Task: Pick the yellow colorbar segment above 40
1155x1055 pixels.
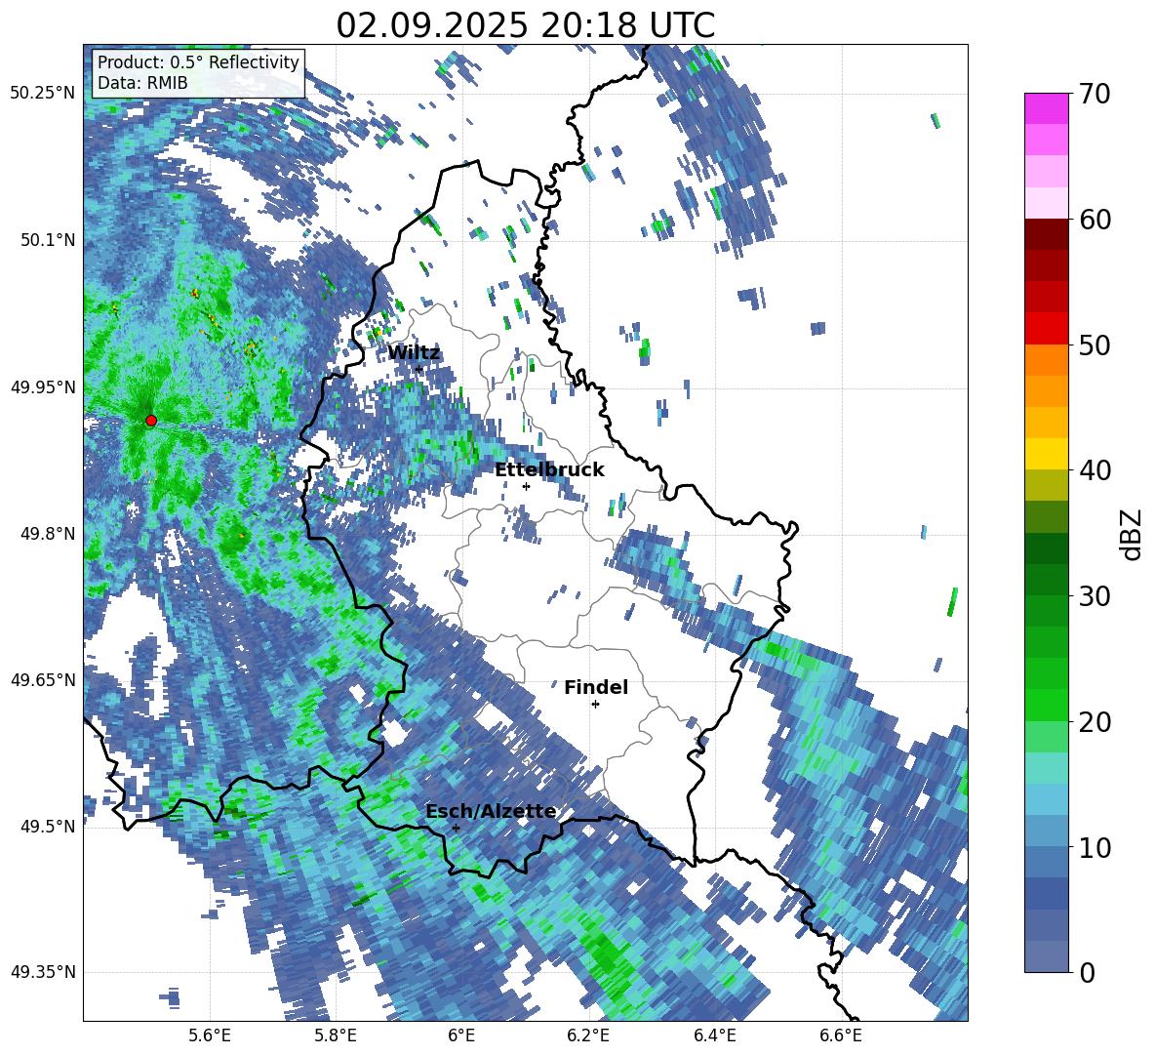Action: (x=1046, y=454)
